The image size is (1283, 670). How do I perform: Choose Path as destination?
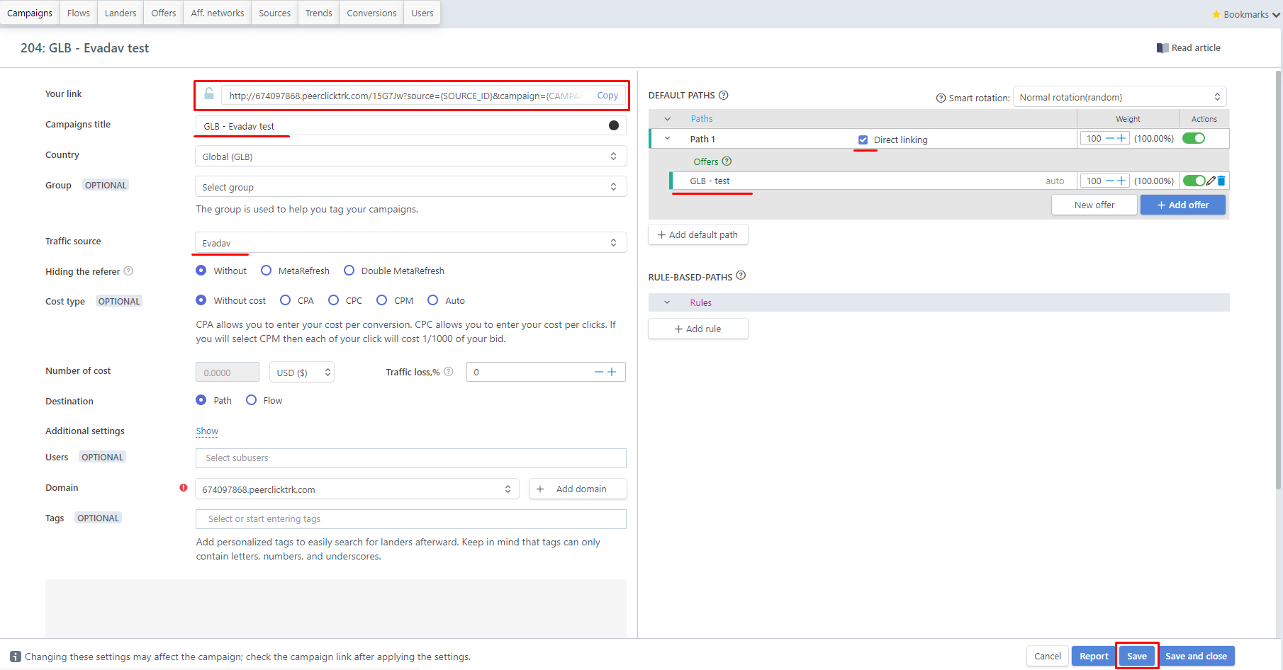coord(201,400)
